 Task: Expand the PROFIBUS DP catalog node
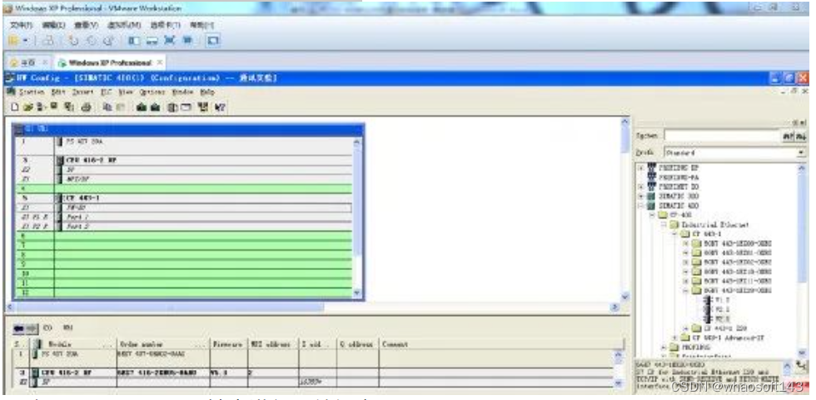(x=641, y=167)
